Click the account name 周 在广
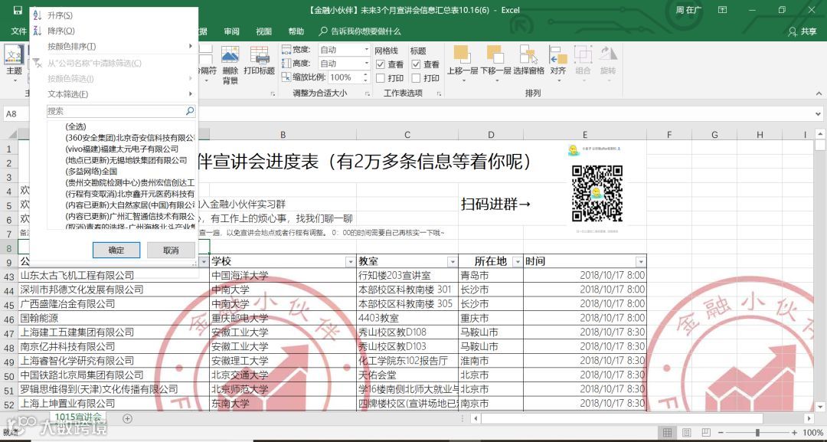The width and height of the screenshot is (827, 442). tap(688, 10)
